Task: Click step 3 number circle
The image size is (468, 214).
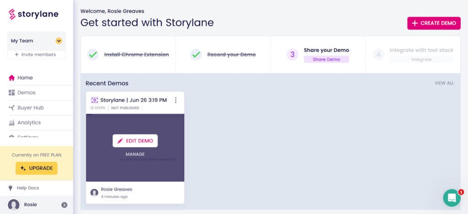Action: [292, 54]
